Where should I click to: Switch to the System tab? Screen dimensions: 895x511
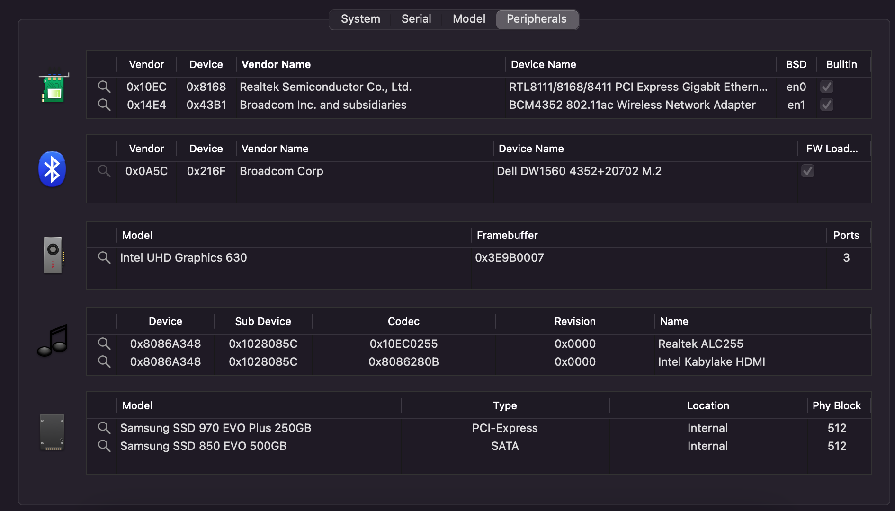360,19
